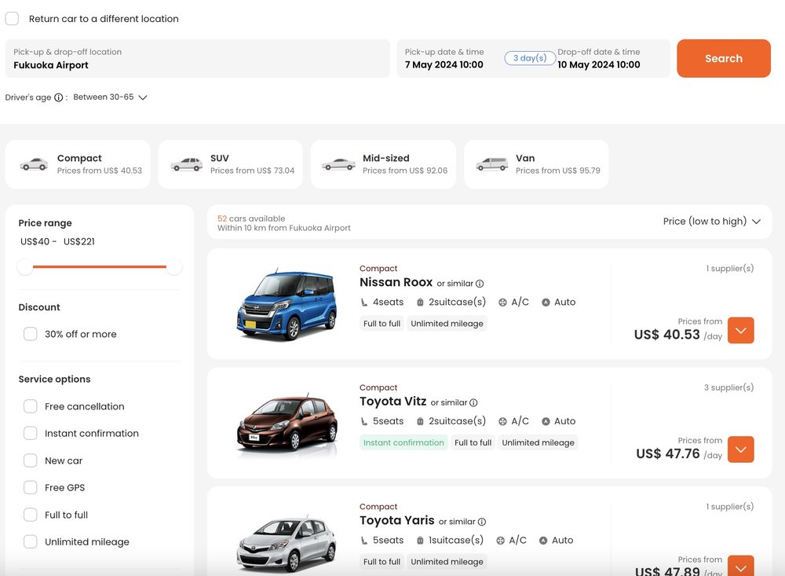Click the Van category vehicle icon

[491, 164]
